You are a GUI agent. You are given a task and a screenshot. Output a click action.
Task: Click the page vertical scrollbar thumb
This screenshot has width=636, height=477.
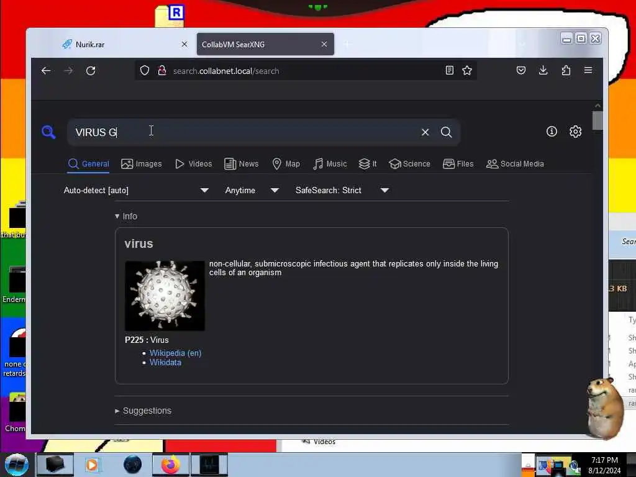(x=597, y=120)
